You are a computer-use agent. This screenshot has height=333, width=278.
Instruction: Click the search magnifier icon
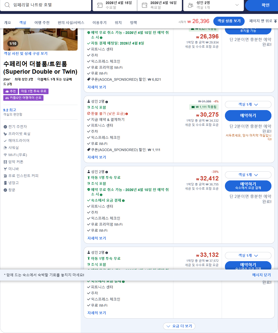click(x=7, y=5)
